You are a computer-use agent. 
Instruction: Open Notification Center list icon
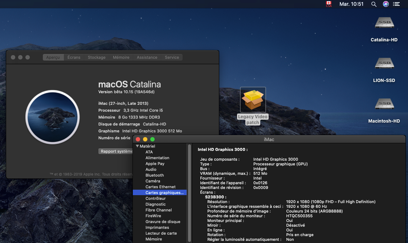[396, 4]
